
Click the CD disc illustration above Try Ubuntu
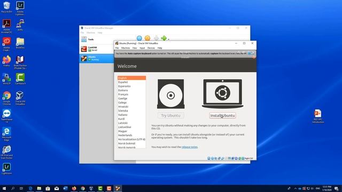[171, 94]
